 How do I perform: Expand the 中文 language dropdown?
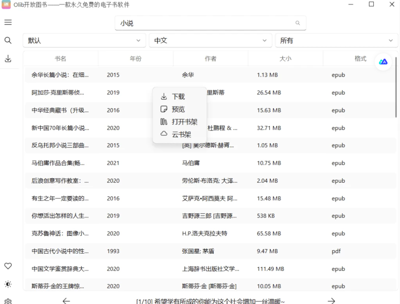click(x=210, y=40)
